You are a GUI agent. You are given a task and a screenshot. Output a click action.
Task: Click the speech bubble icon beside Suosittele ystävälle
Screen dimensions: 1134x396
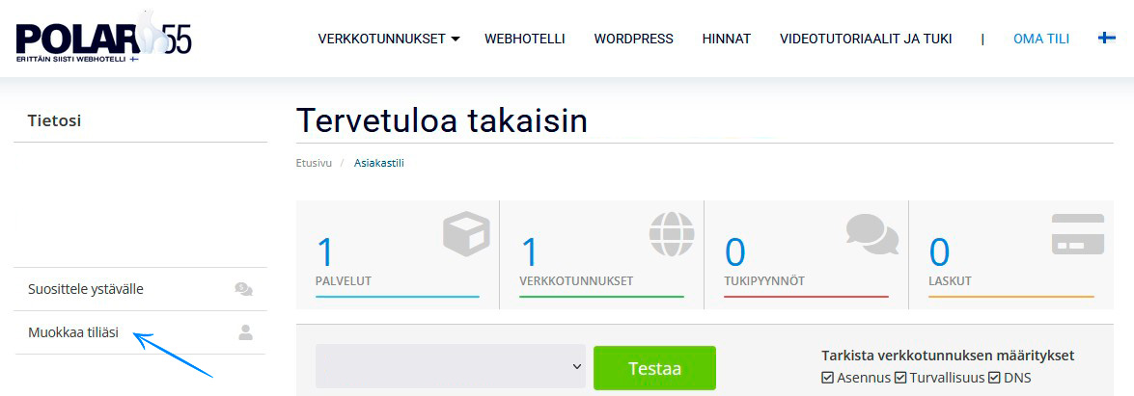point(244,289)
